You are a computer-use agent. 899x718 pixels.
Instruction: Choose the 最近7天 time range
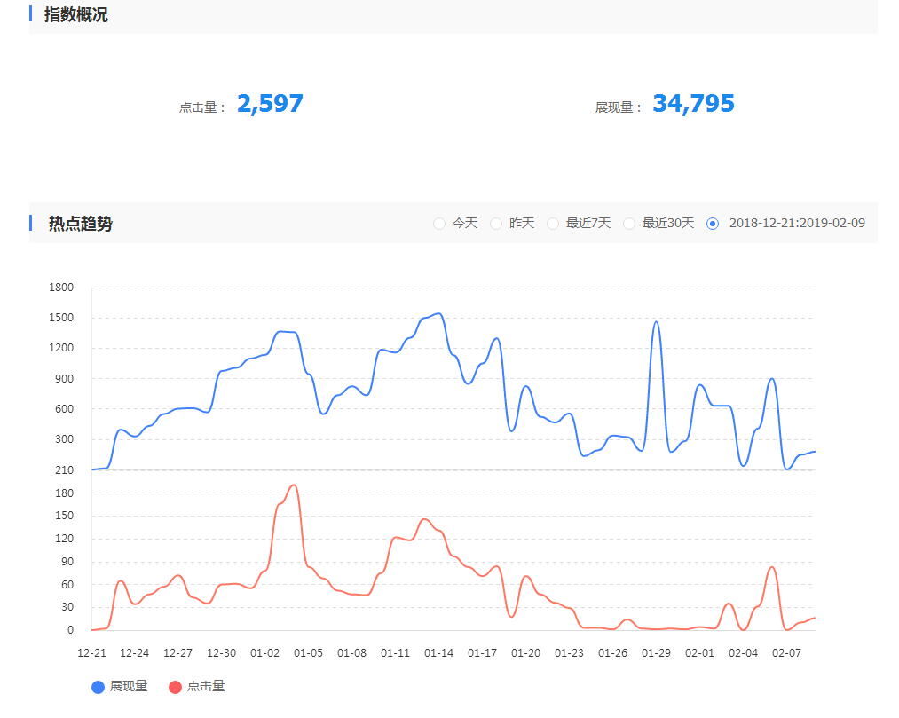553,224
